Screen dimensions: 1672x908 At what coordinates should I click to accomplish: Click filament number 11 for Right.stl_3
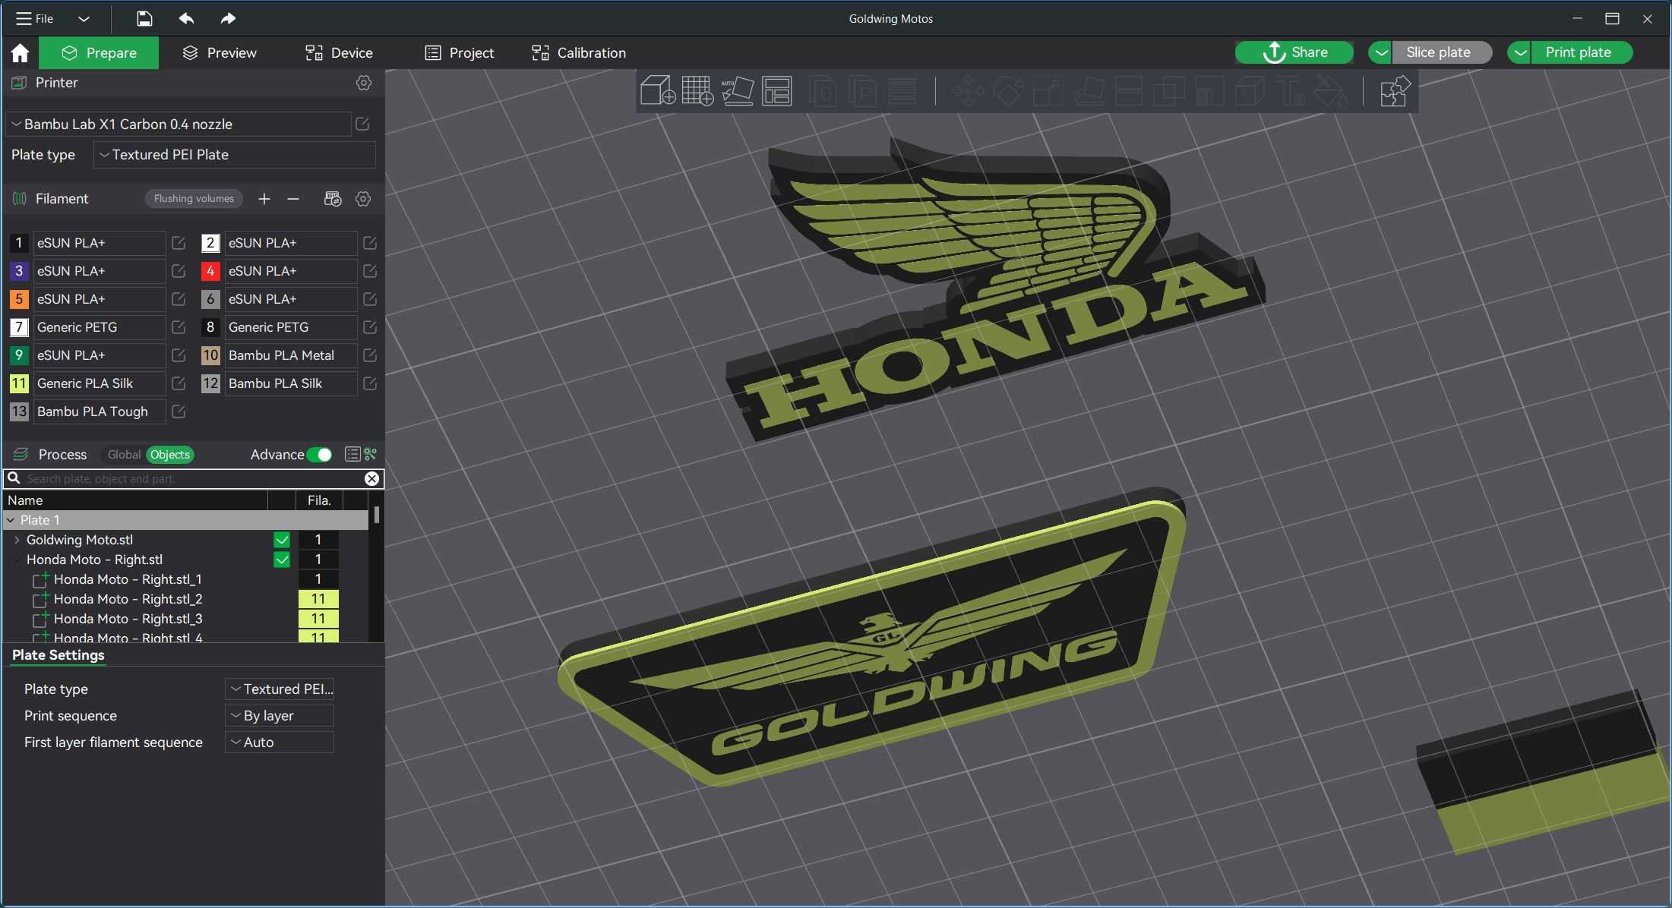pos(318,619)
